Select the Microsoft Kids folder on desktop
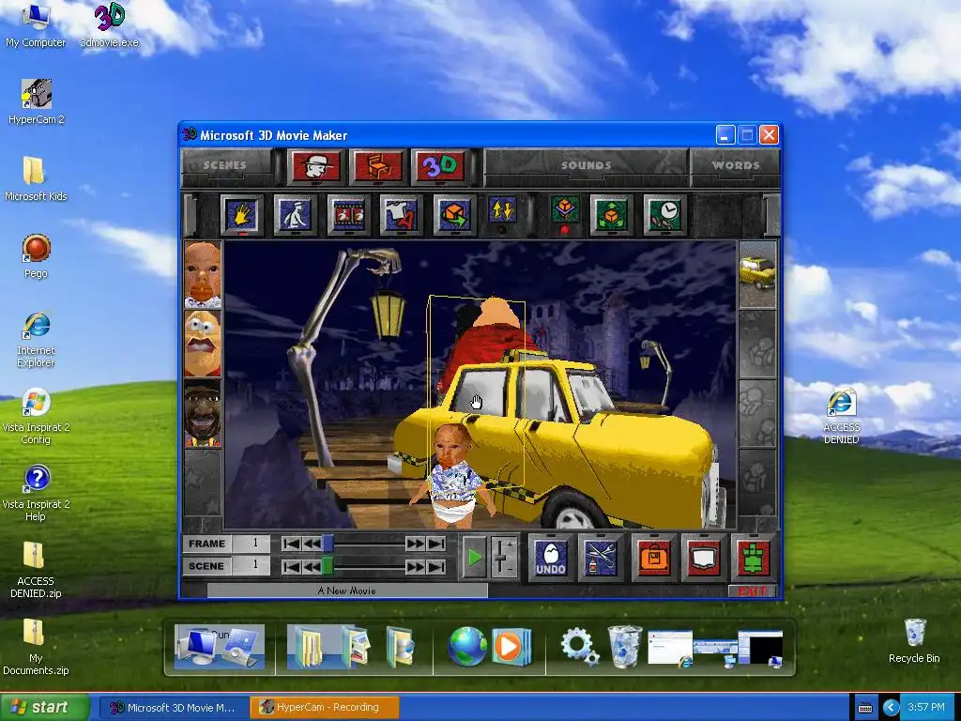Image resolution: width=961 pixels, height=721 pixels. click(x=36, y=178)
